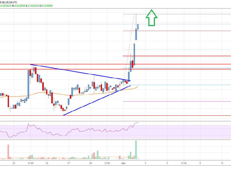Click the '5' date label on time axis
Screen dimensions: 231x173
click(167, 163)
